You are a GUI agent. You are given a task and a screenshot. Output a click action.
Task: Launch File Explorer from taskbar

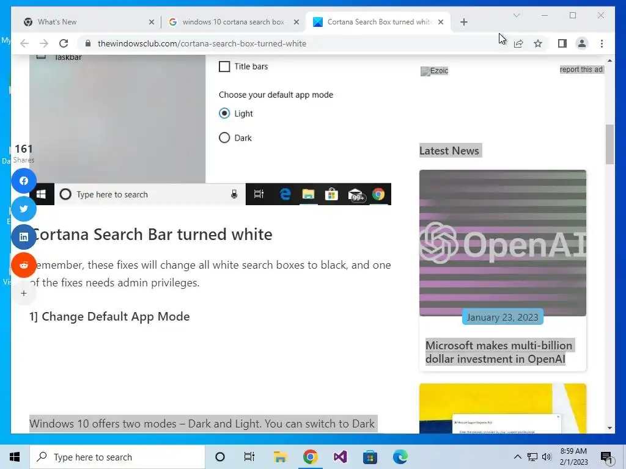(x=280, y=457)
